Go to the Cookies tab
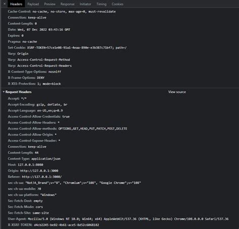 117,4
